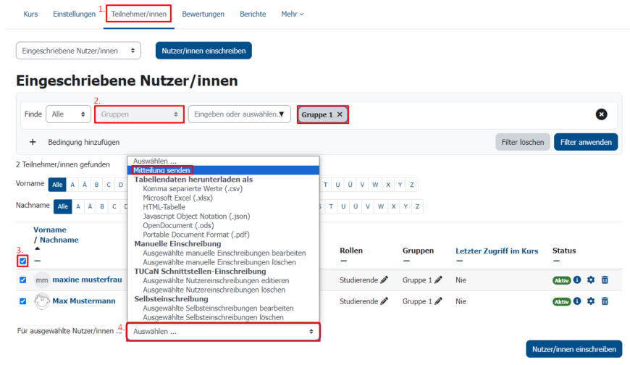Edit maxine musterfrau's role pencil icon
This screenshot has height=365, width=630.
(x=385, y=280)
